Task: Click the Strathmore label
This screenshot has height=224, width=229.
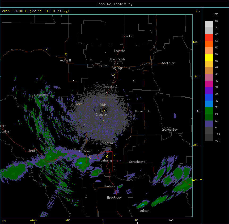Action: coord(137,162)
